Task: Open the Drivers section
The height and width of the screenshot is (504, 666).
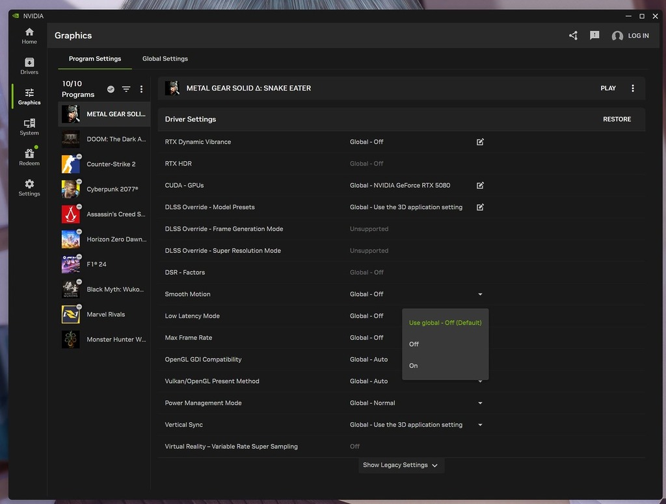Action: click(x=29, y=67)
